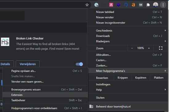Click the grey M extension icon
This screenshot has width=169, height=112.
[x=141, y=5]
